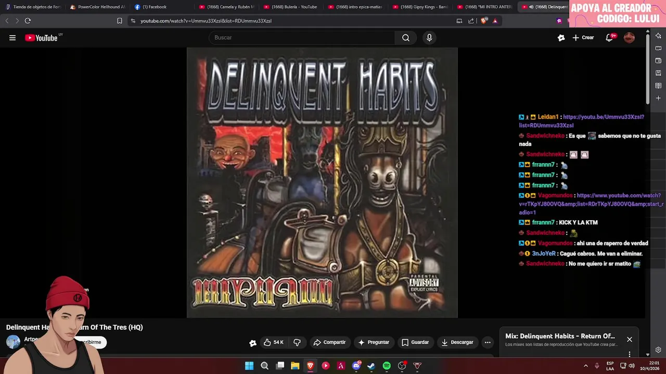Click the Buscar search field
The width and height of the screenshot is (666, 374).
pyautogui.click(x=302, y=37)
